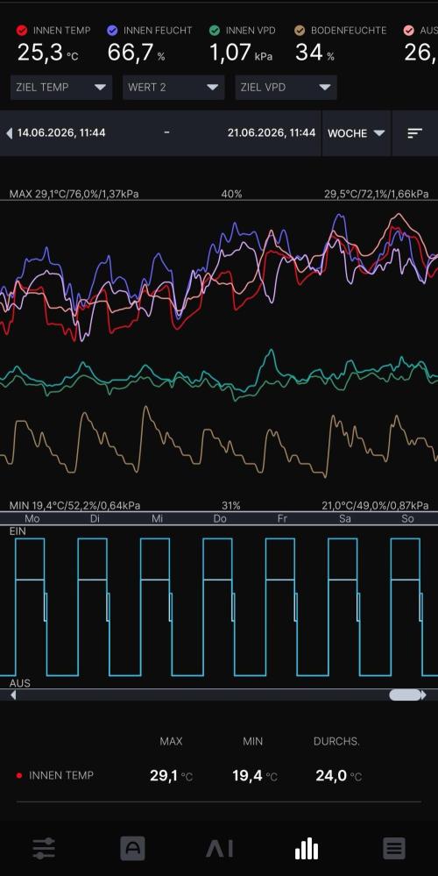438x876 pixels.
Task: Toggle the INNEN FEUCHT series checkbox
Action: pos(112,30)
